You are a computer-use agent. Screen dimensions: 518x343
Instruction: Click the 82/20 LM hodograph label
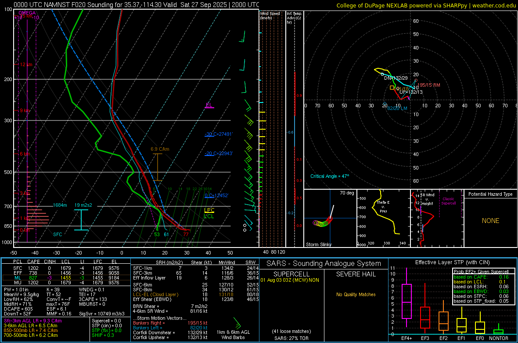(397, 108)
